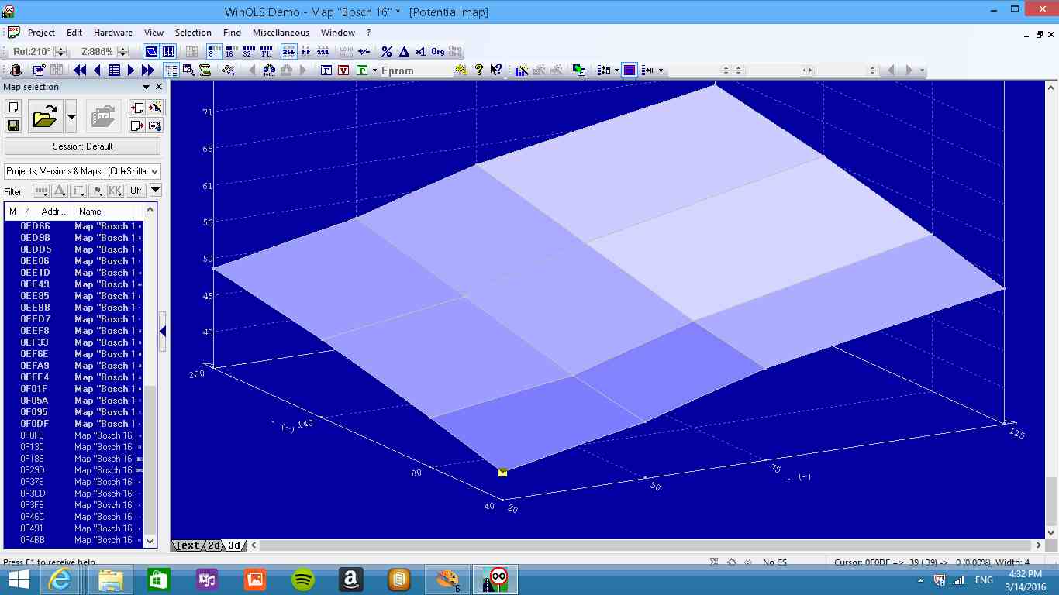
Task: Expand the P button dropdown arrow
Action: [374, 71]
